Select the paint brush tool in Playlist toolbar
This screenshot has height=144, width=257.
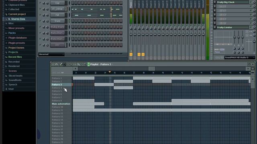[64, 64]
